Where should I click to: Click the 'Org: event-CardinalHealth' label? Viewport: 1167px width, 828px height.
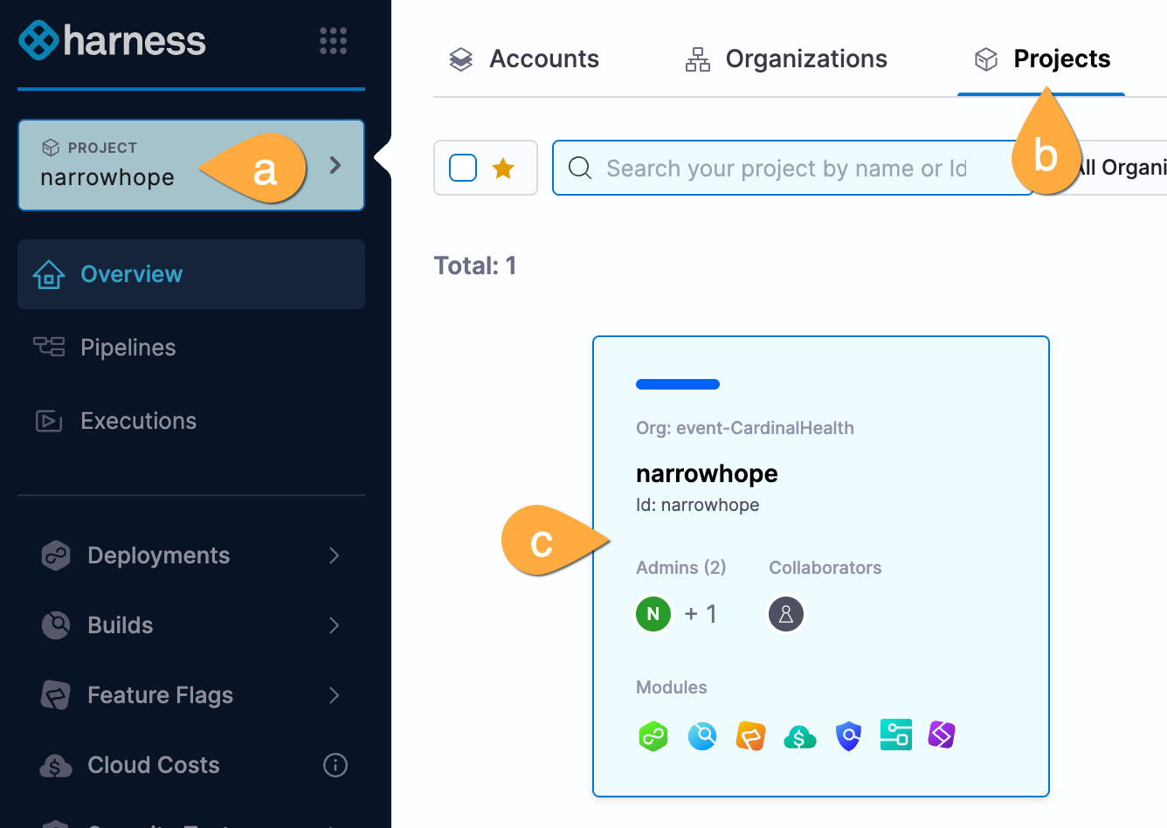coord(745,428)
